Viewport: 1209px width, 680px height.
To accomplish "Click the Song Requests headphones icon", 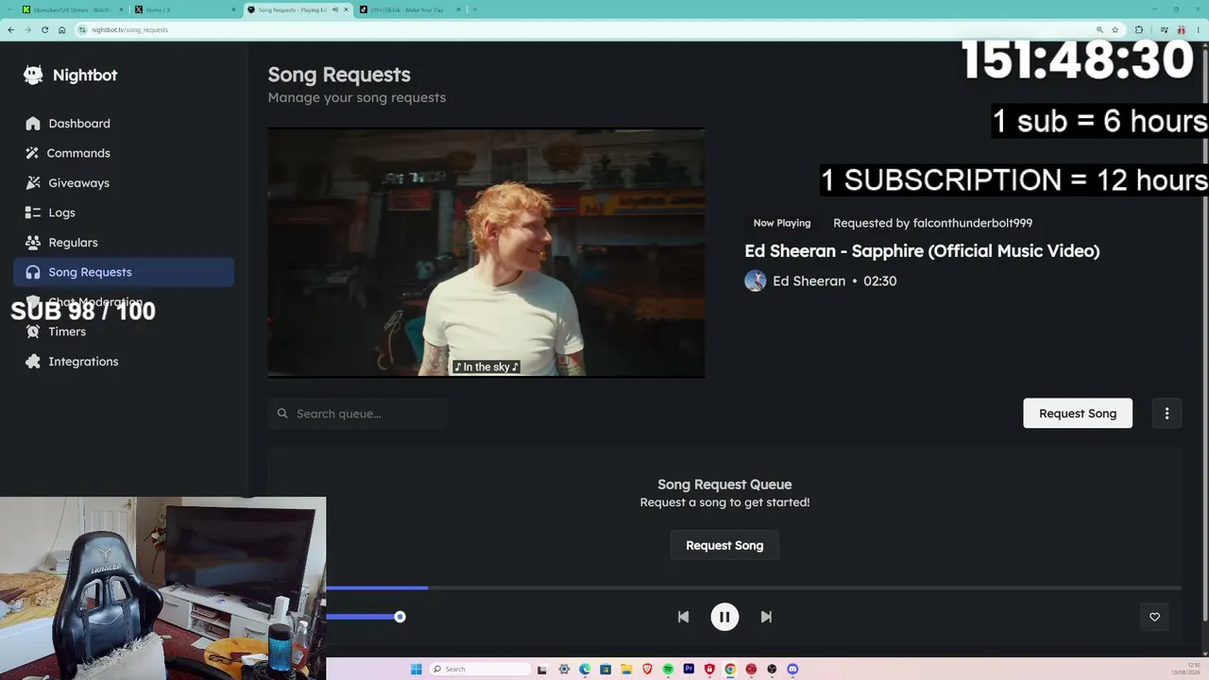I will tap(33, 272).
